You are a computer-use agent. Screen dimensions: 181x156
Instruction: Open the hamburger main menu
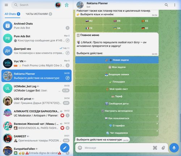pyautogui.click(x=6, y=5)
